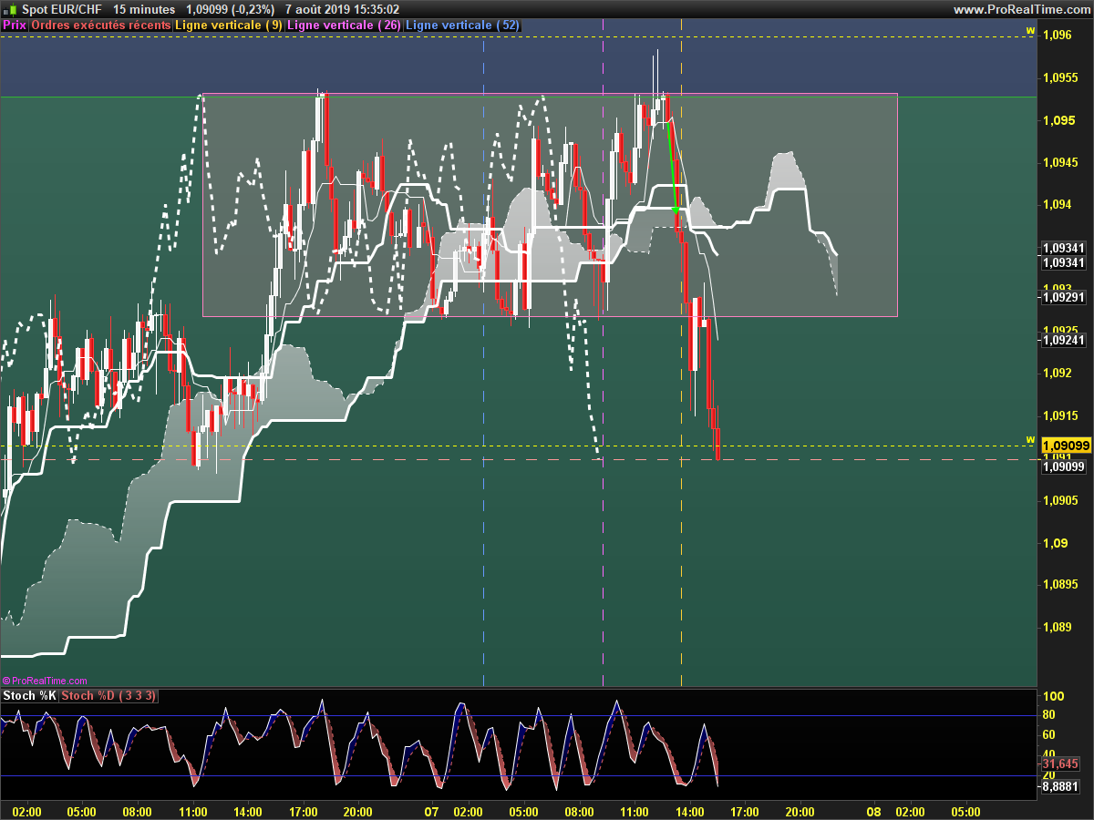Click the 1,09241 price tag on the axis
1094x820 pixels.
click(x=1063, y=340)
